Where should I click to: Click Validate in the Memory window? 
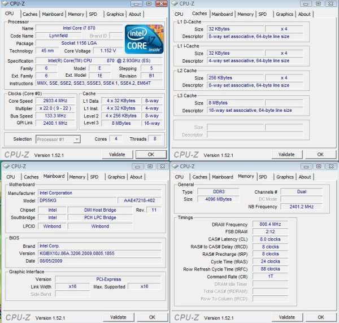(x=287, y=317)
